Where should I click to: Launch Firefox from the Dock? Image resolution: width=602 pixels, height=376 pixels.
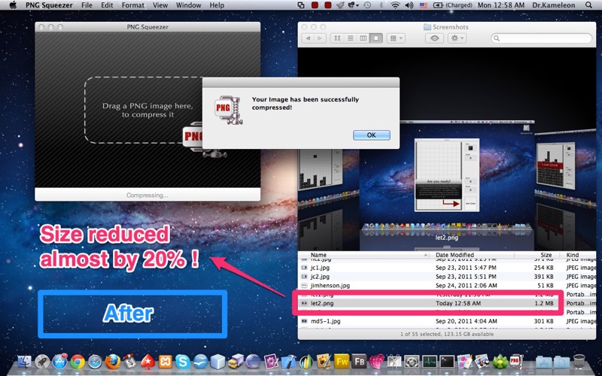pos(112,361)
